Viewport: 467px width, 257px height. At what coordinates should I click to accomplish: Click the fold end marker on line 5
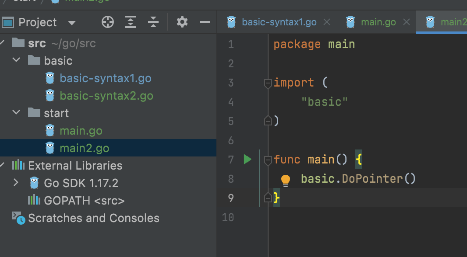[x=268, y=120]
